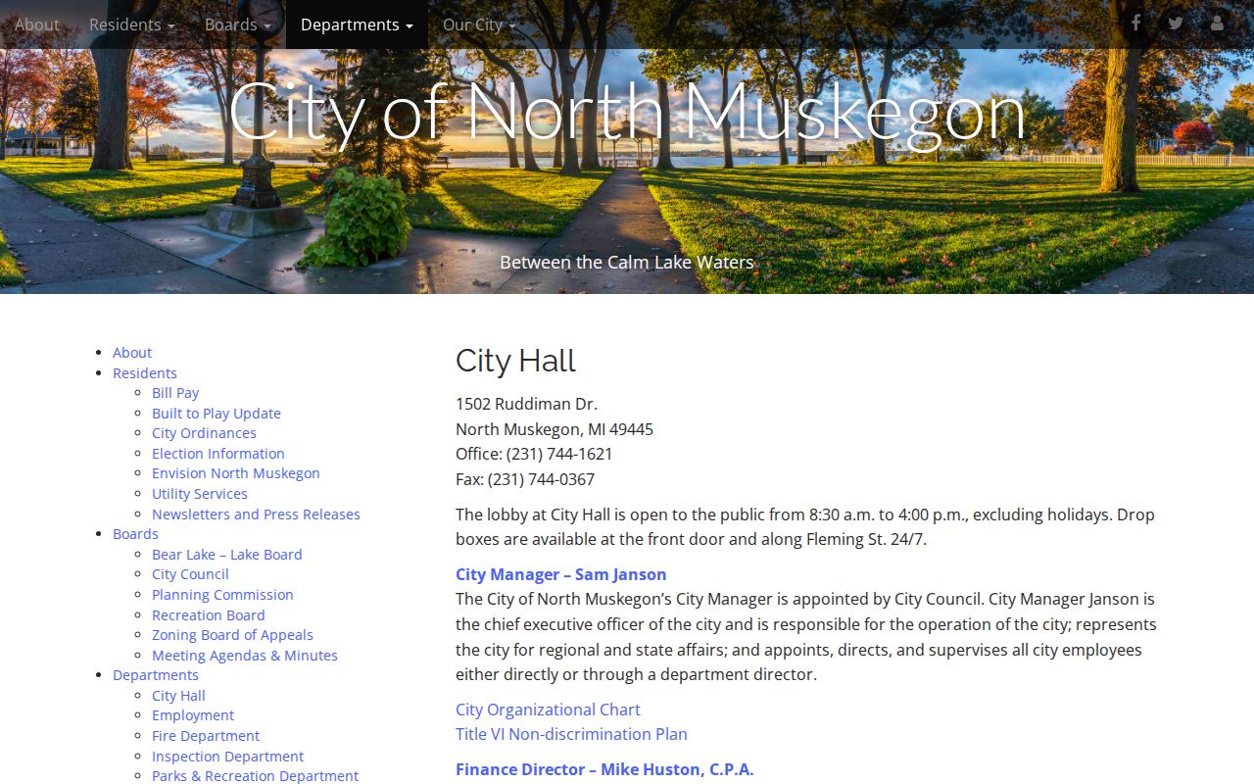1254x784 pixels.
Task: Open the Departments link in the sidebar
Action: (x=156, y=675)
